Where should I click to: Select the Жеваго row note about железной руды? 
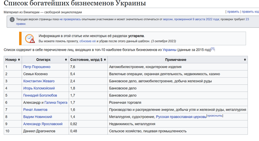point(160,81)
